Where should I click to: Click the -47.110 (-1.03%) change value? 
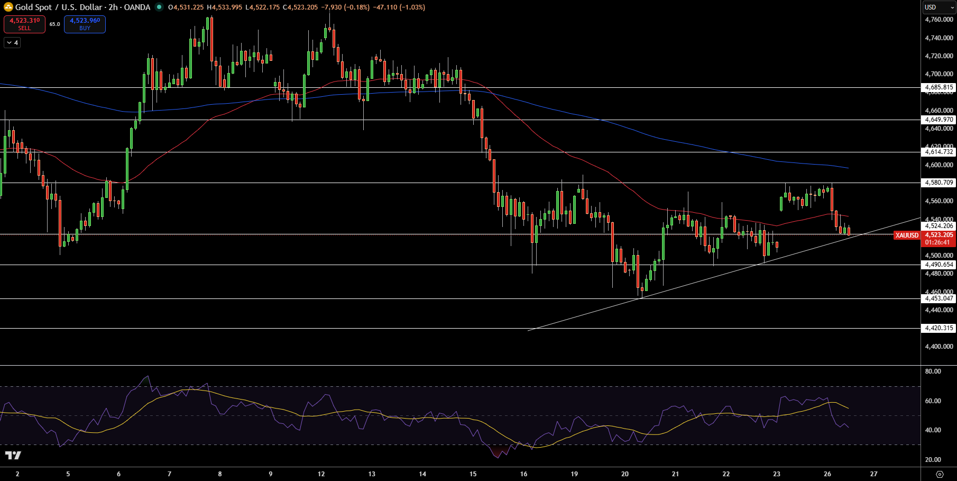click(399, 7)
